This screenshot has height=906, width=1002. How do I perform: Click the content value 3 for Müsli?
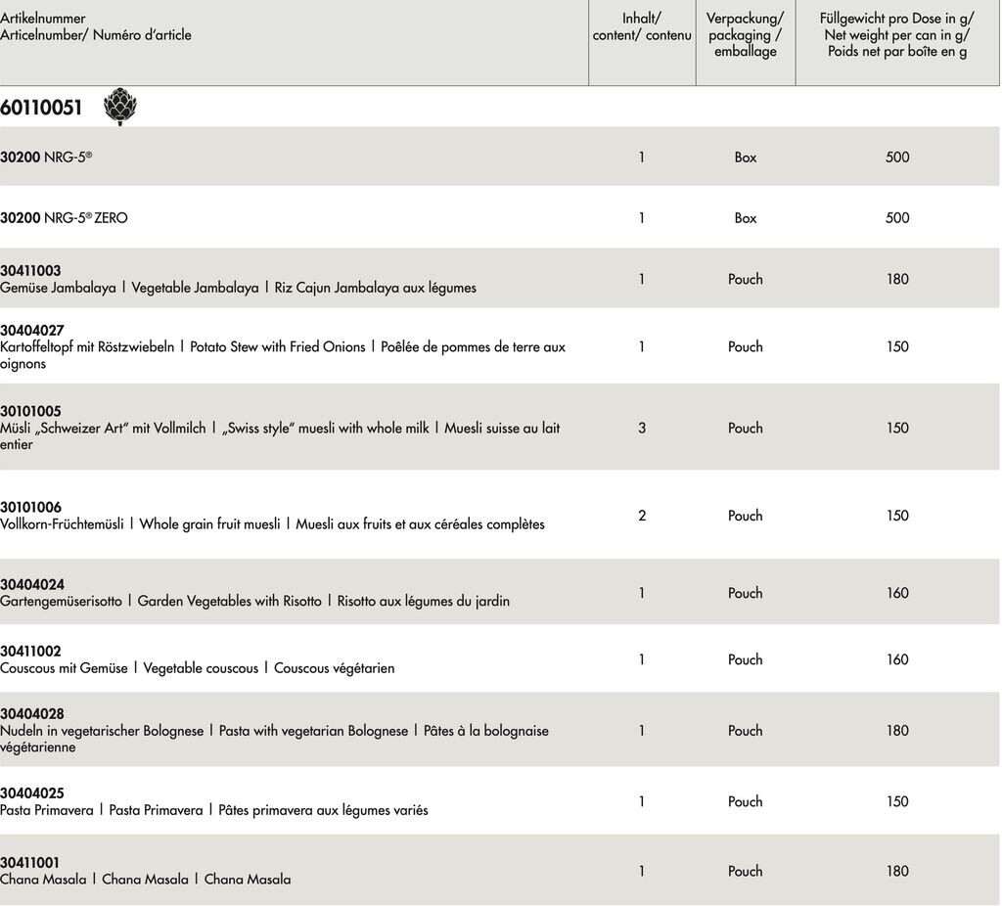(642, 428)
